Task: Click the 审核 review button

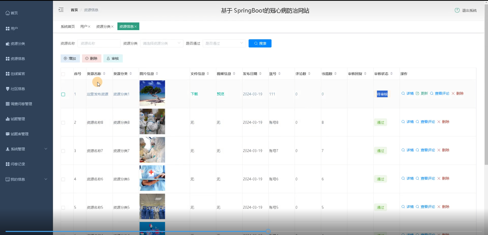Action: 113,58
